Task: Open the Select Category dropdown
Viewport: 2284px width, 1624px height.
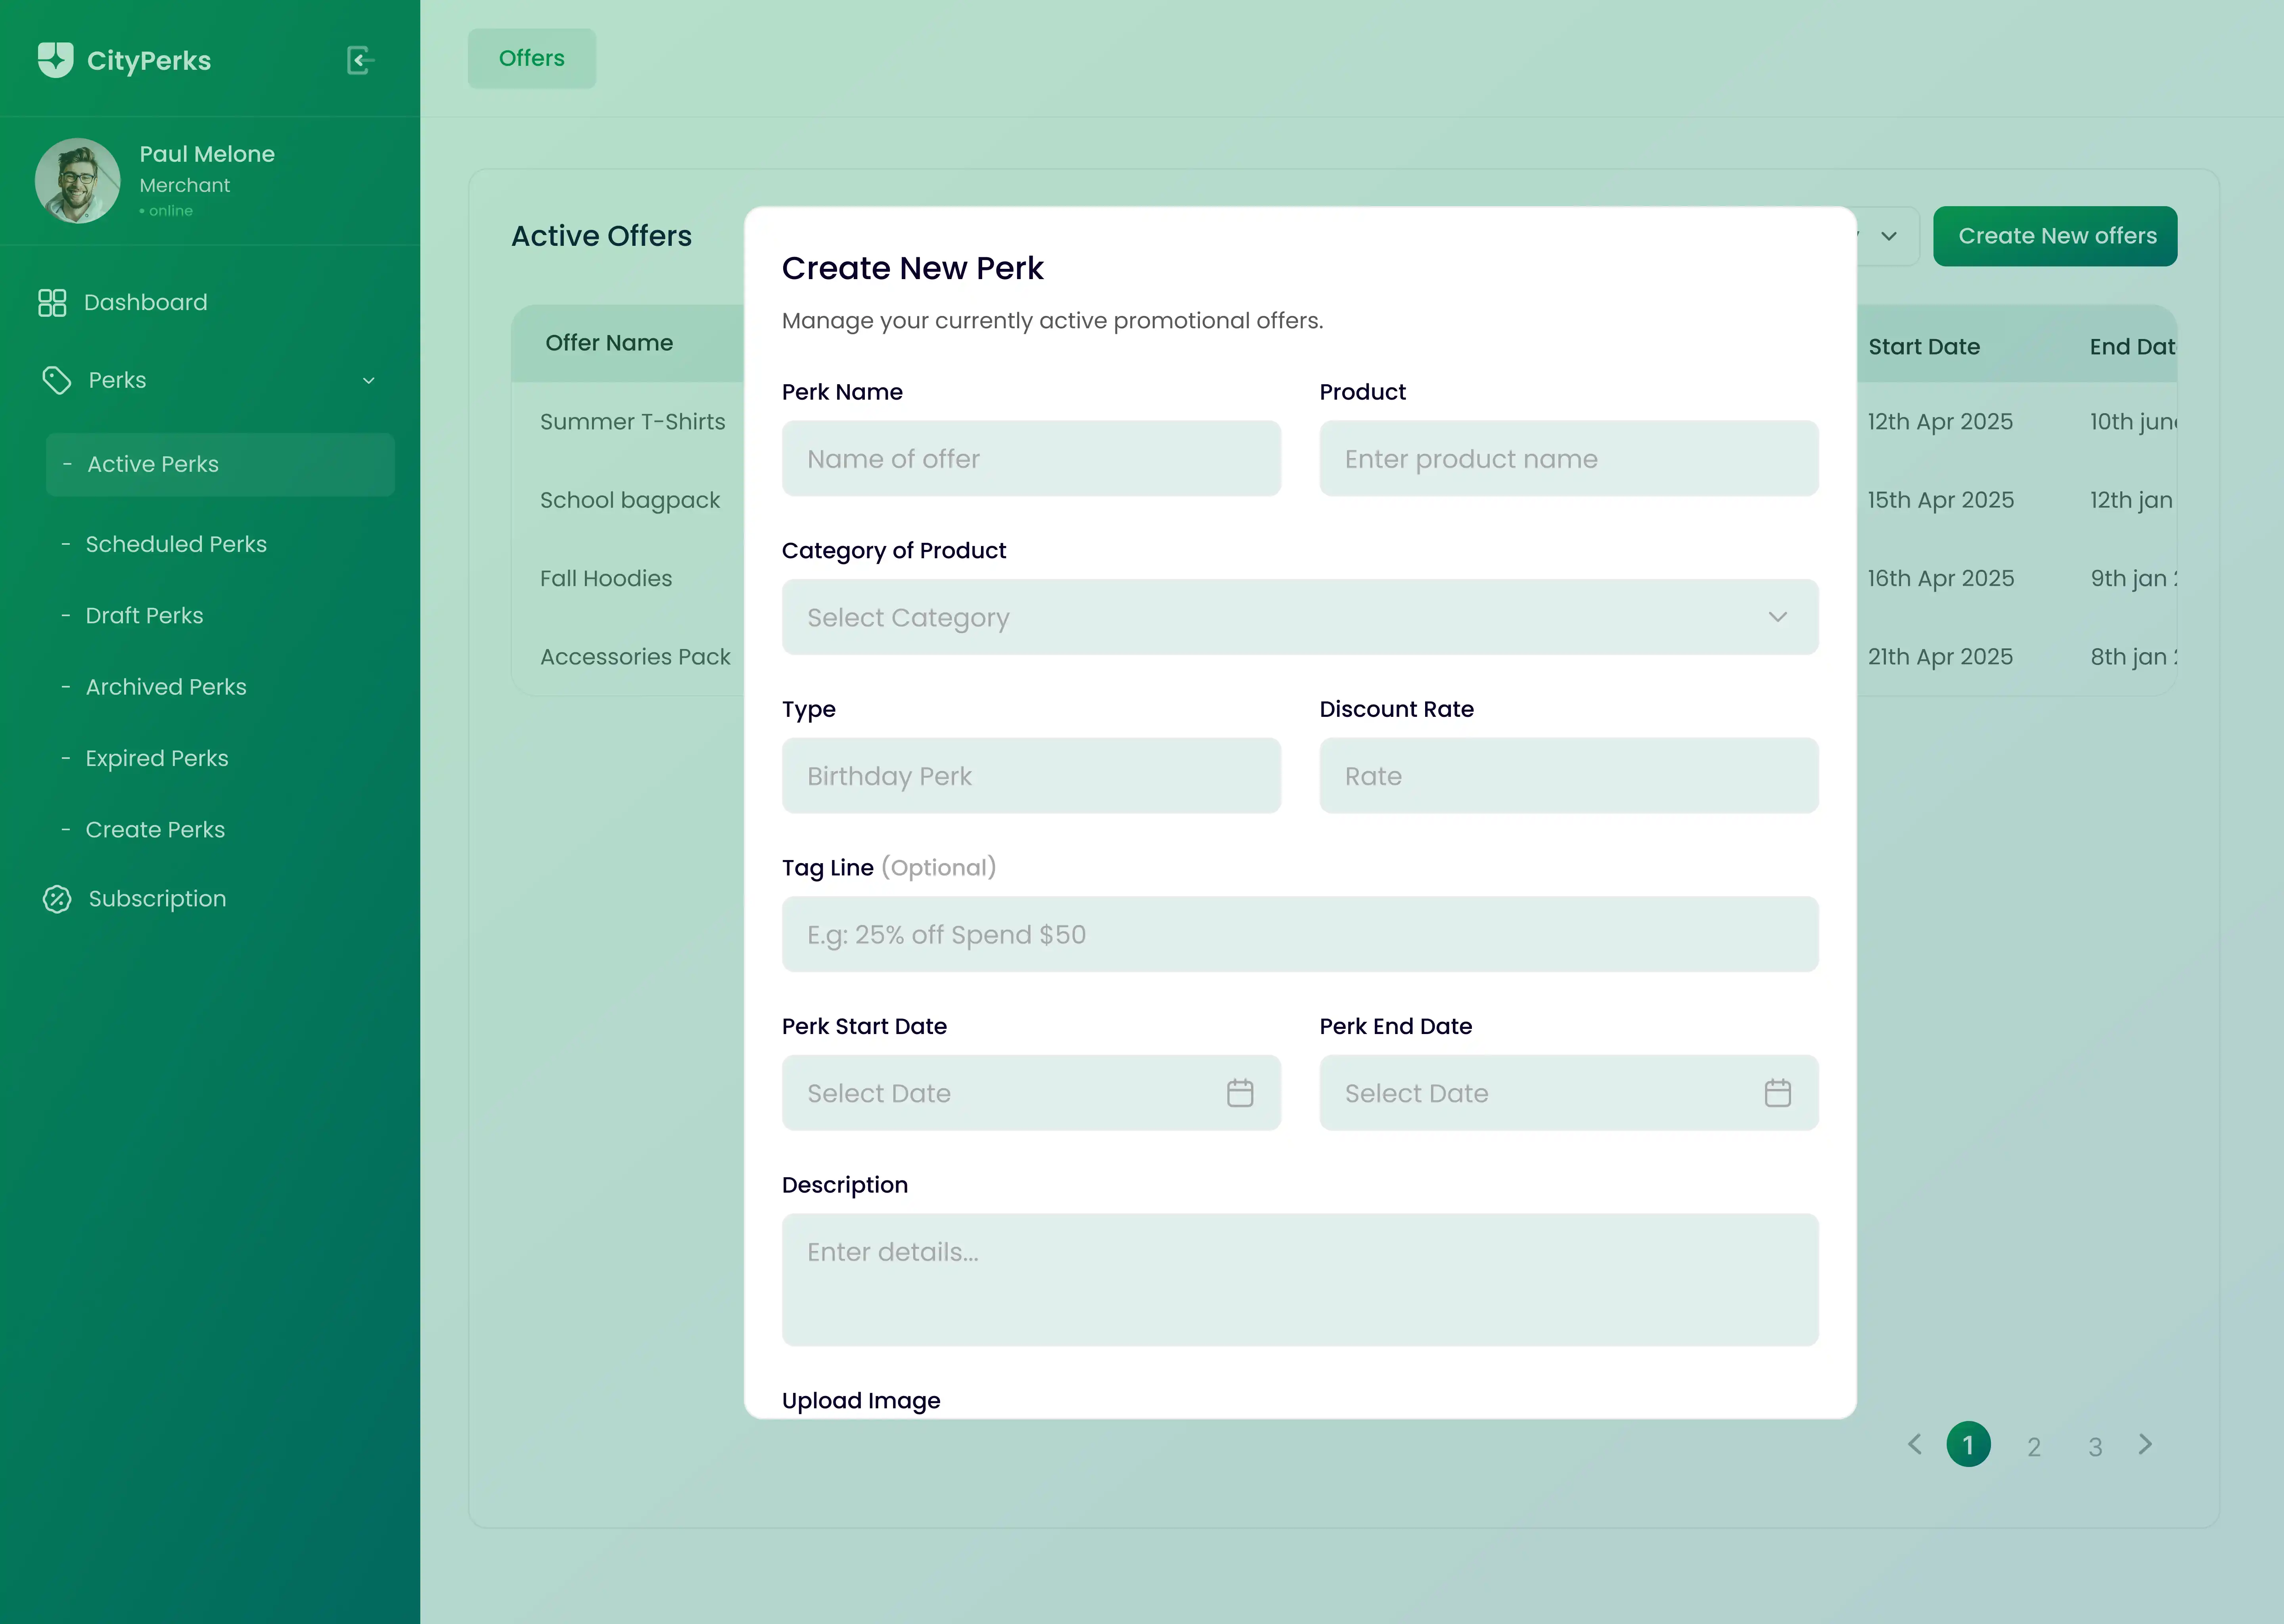Action: (x=1299, y=617)
